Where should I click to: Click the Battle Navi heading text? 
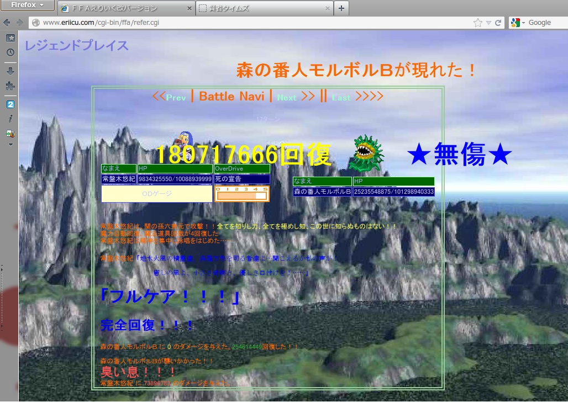[x=232, y=97]
